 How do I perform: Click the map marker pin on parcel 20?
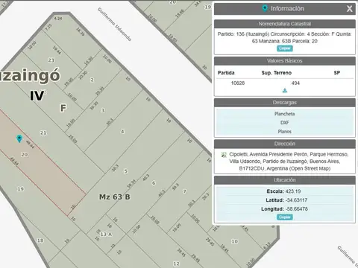tap(19, 138)
